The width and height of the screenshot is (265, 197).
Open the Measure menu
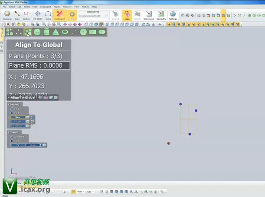(x=67, y=7)
